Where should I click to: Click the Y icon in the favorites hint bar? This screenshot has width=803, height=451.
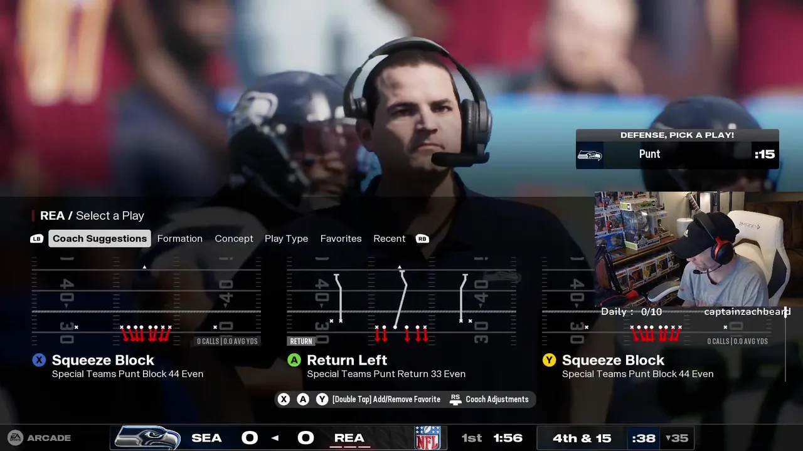(x=322, y=399)
